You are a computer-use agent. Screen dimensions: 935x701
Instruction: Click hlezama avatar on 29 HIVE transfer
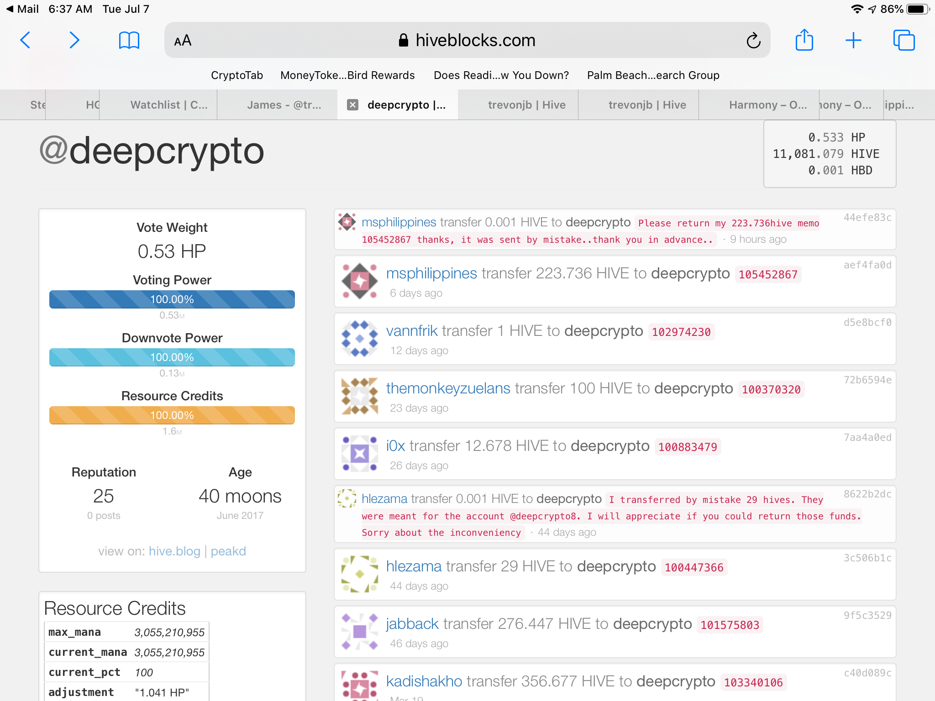pos(360,574)
